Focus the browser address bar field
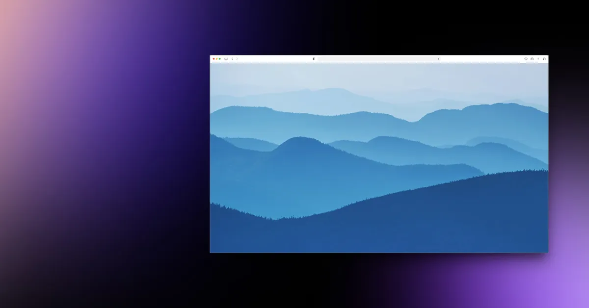The width and height of the screenshot is (589, 308). (379, 59)
